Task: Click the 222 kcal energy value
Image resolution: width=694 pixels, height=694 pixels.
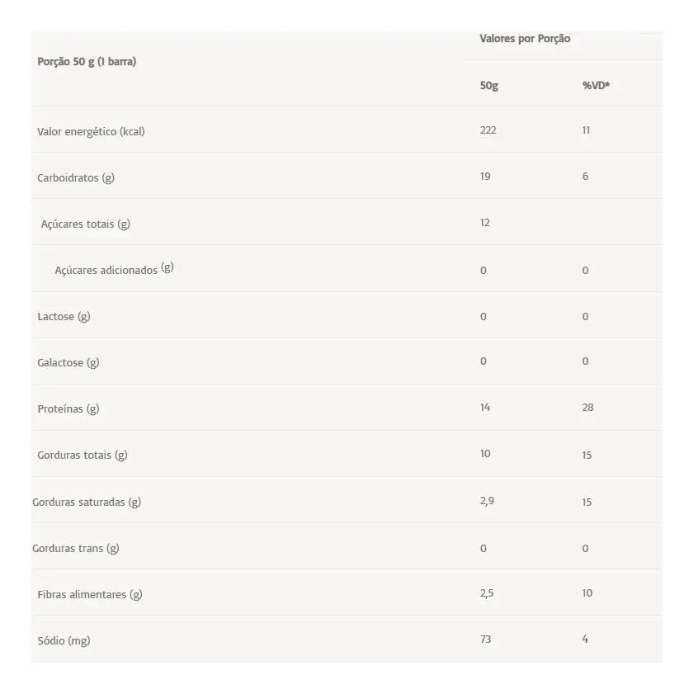Action: [x=488, y=130]
